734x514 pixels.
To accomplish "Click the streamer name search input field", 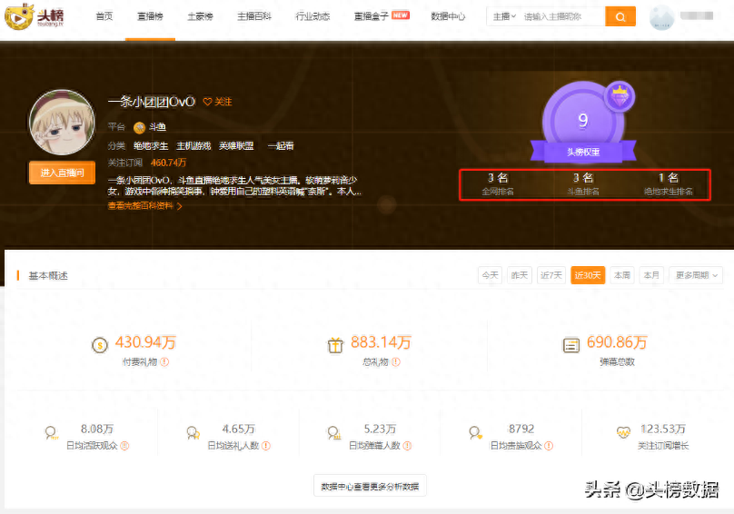I will (x=561, y=17).
